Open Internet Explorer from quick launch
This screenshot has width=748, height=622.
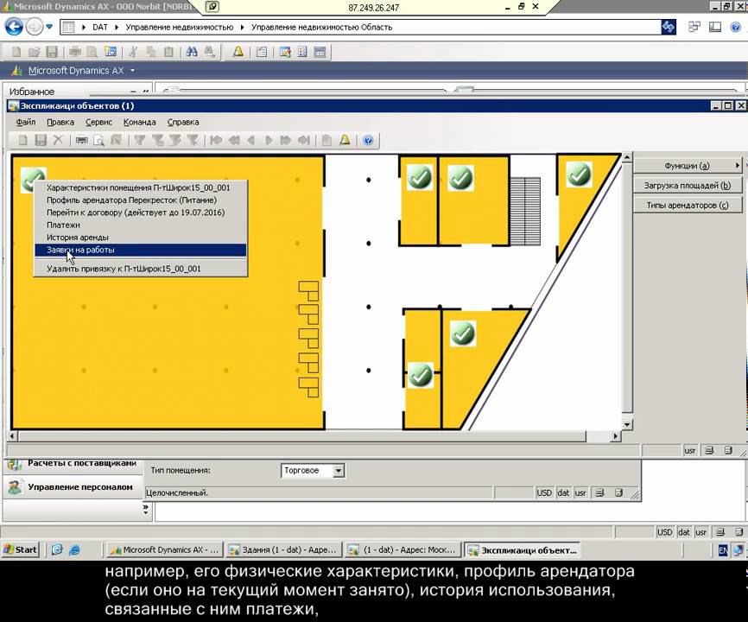tap(74, 550)
